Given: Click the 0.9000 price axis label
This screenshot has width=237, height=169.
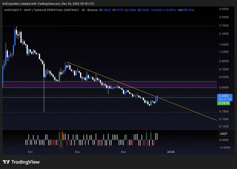Looking at the screenshot, I should pyautogui.click(x=224, y=61).
